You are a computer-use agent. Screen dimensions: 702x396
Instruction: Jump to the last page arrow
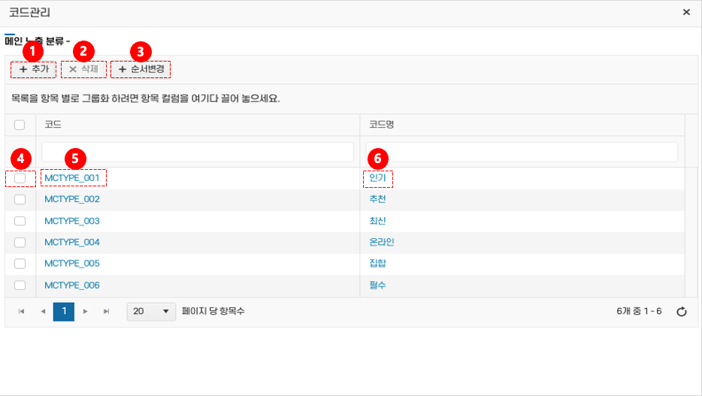[106, 311]
